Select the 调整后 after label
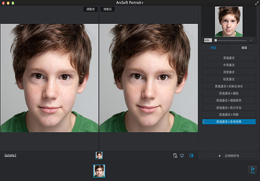Screen dimensions: 260x181 [x=108, y=9]
